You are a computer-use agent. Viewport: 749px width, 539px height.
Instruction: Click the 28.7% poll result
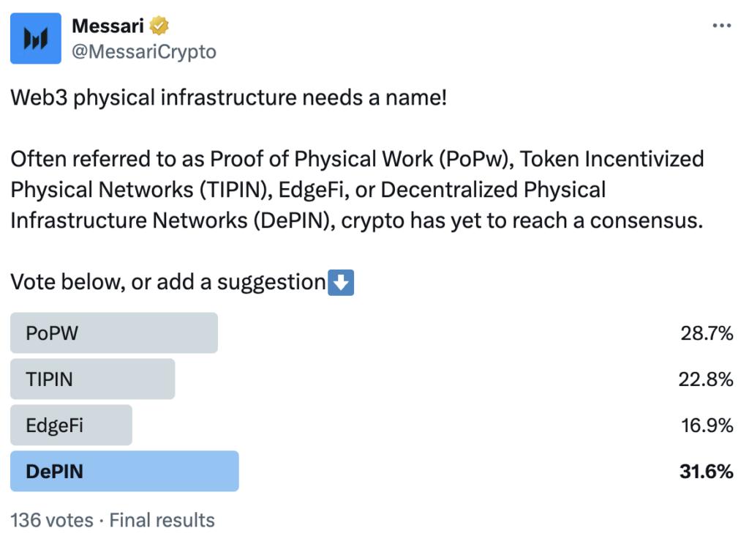[706, 334]
